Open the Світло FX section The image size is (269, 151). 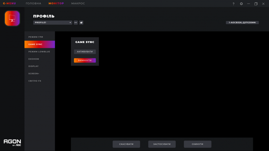(35, 81)
